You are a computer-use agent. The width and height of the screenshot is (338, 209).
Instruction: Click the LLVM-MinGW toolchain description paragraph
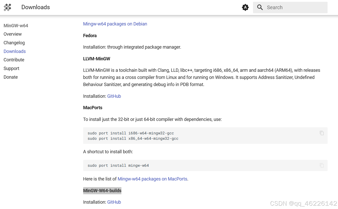[x=202, y=77]
